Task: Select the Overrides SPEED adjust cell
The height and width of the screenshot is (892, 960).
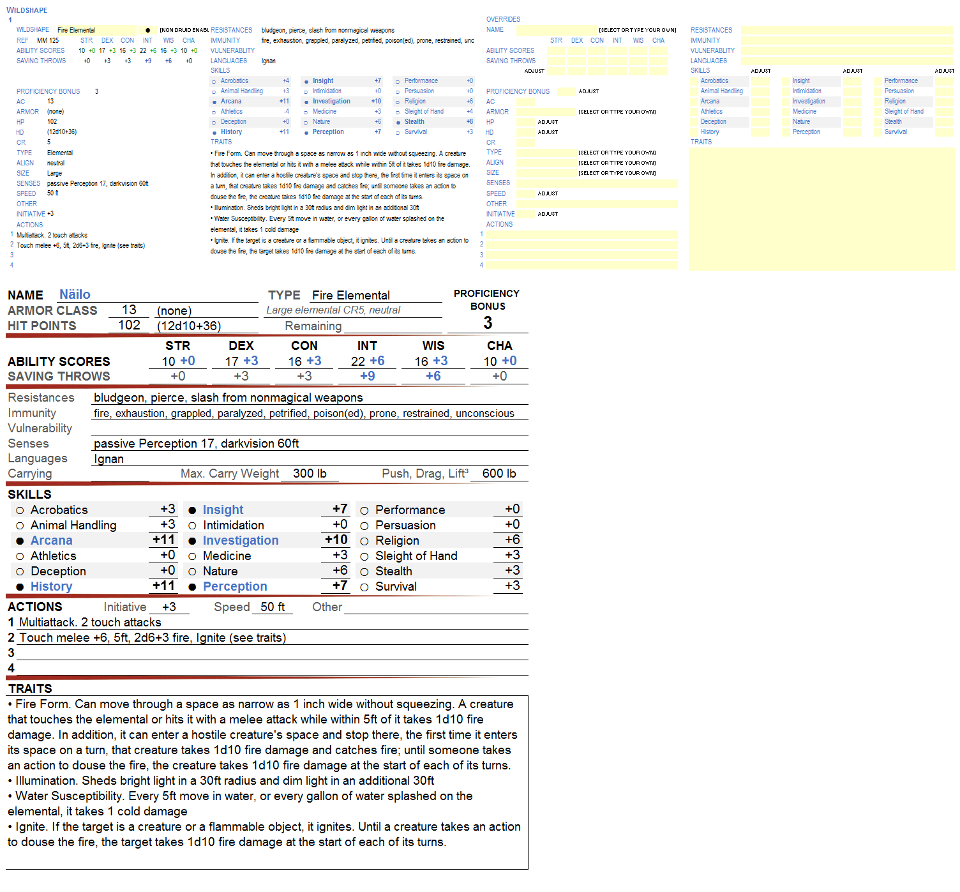Action: [526, 193]
